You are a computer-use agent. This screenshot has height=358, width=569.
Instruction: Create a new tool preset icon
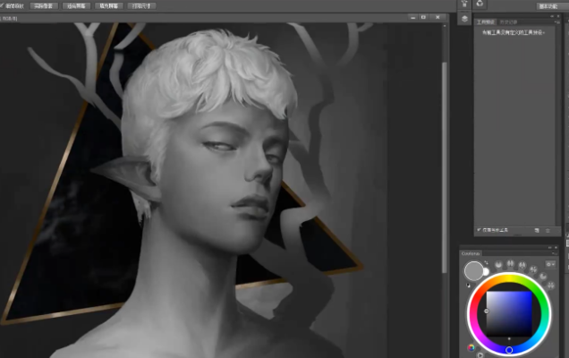[x=537, y=230]
